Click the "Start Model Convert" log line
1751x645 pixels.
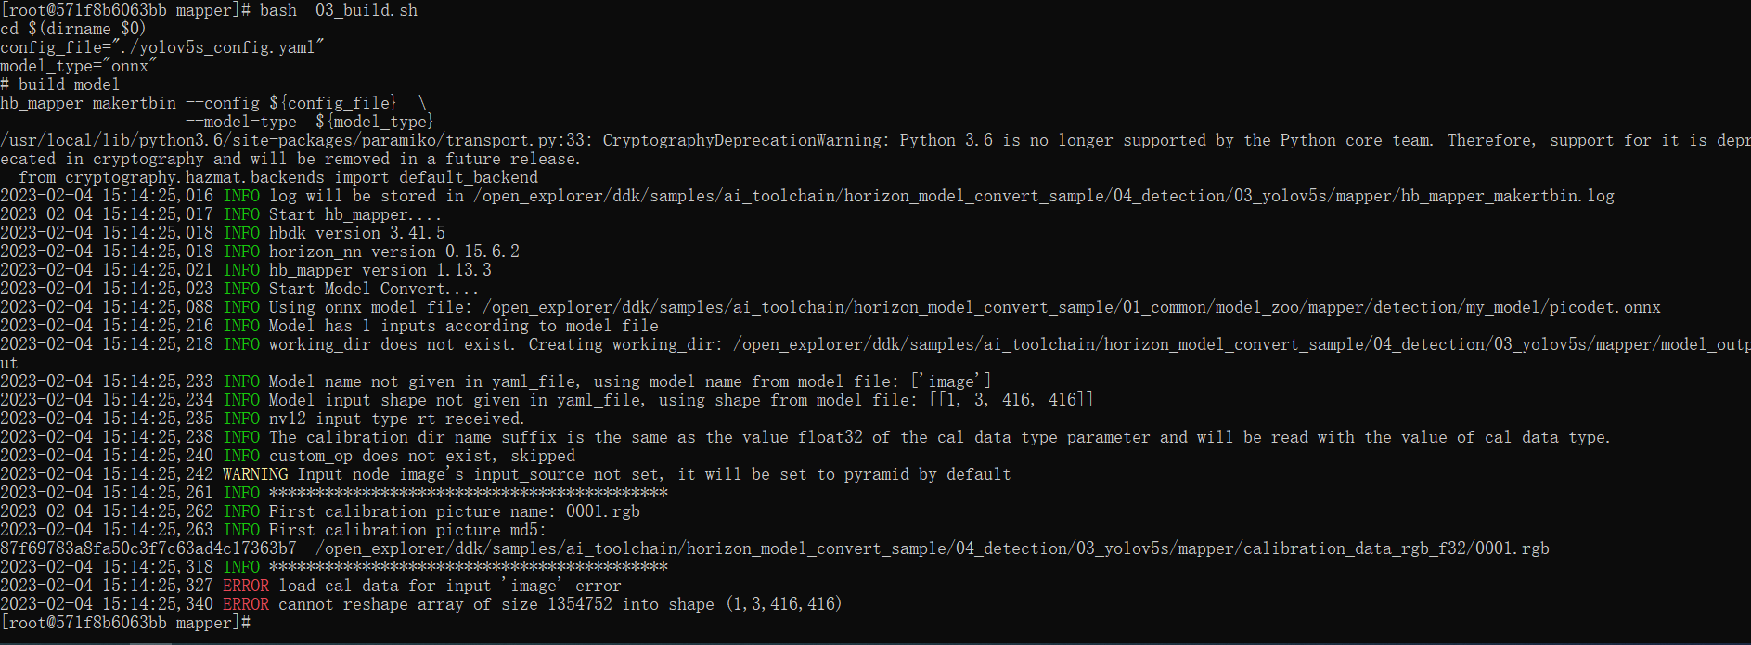tap(373, 289)
